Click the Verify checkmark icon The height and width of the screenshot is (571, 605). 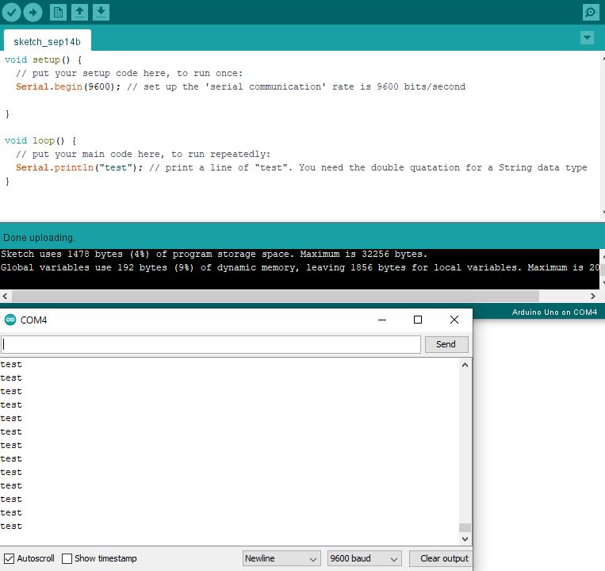(x=12, y=13)
